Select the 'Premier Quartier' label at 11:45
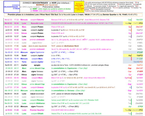Screen dimensions: 145x116 (37, 110)
